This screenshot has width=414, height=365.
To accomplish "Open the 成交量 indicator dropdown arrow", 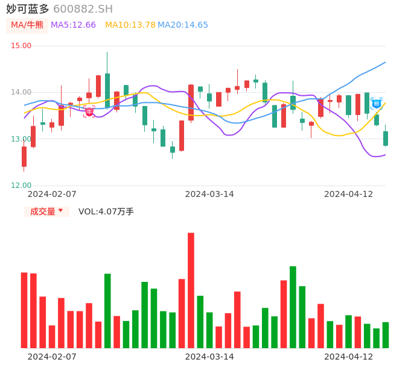I will 60,211.
